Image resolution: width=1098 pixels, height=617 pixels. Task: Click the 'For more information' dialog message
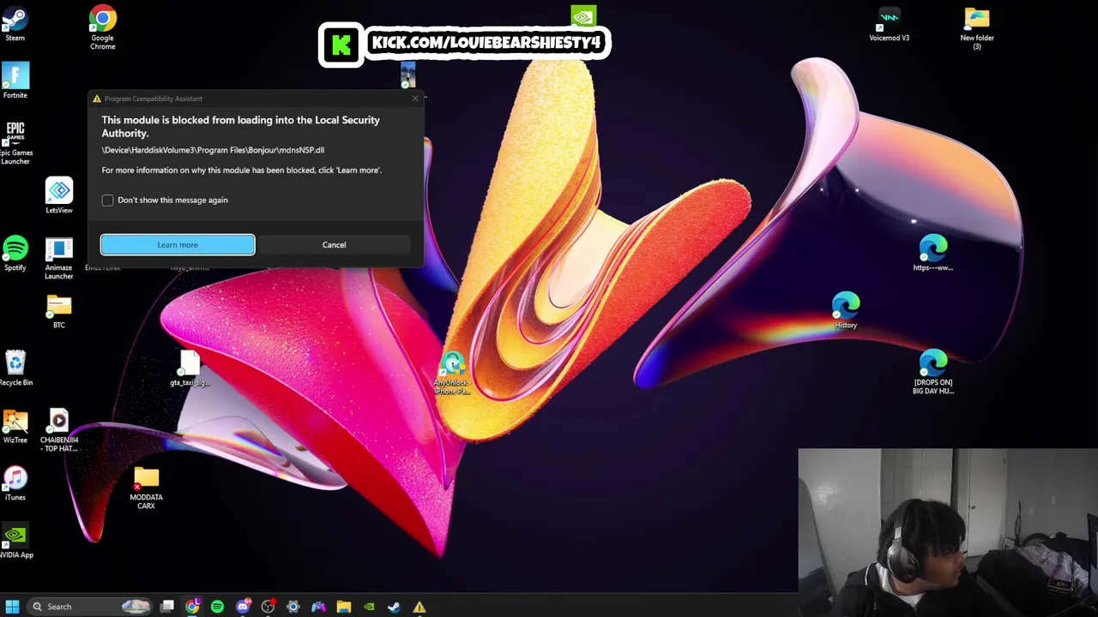click(242, 171)
